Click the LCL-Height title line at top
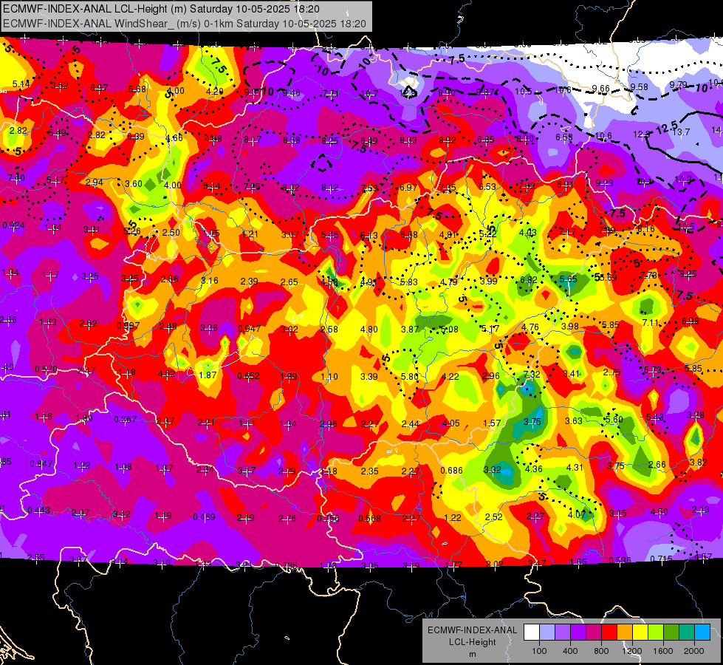This screenshot has height=665, width=723. (x=162, y=9)
